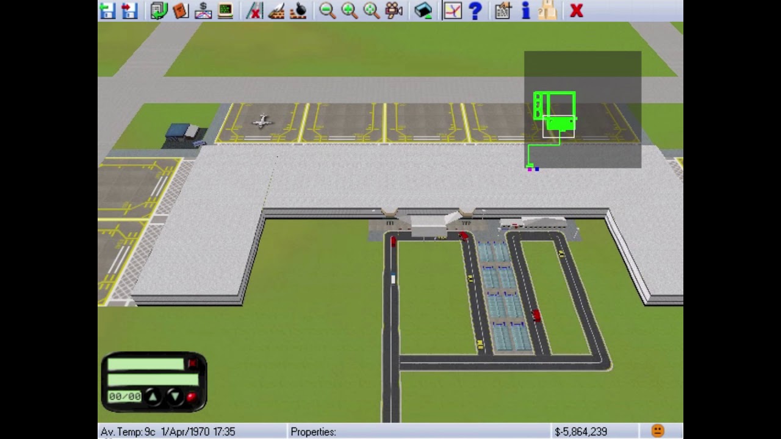781x439 pixels.
Task: Click the pager 00/00 message counter
Action: coord(125,397)
